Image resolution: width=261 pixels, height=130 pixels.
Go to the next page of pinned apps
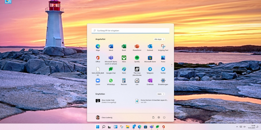(172, 66)
